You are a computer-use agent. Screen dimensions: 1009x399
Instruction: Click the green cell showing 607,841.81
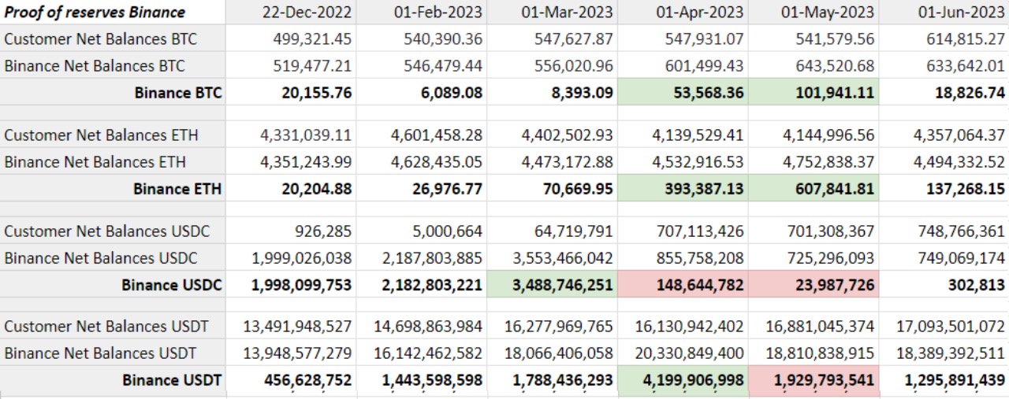tap(814, 189)
